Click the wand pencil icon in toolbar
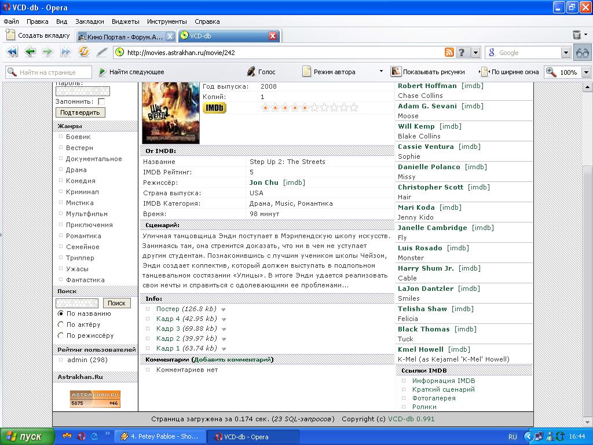 [x=102, y=52]
